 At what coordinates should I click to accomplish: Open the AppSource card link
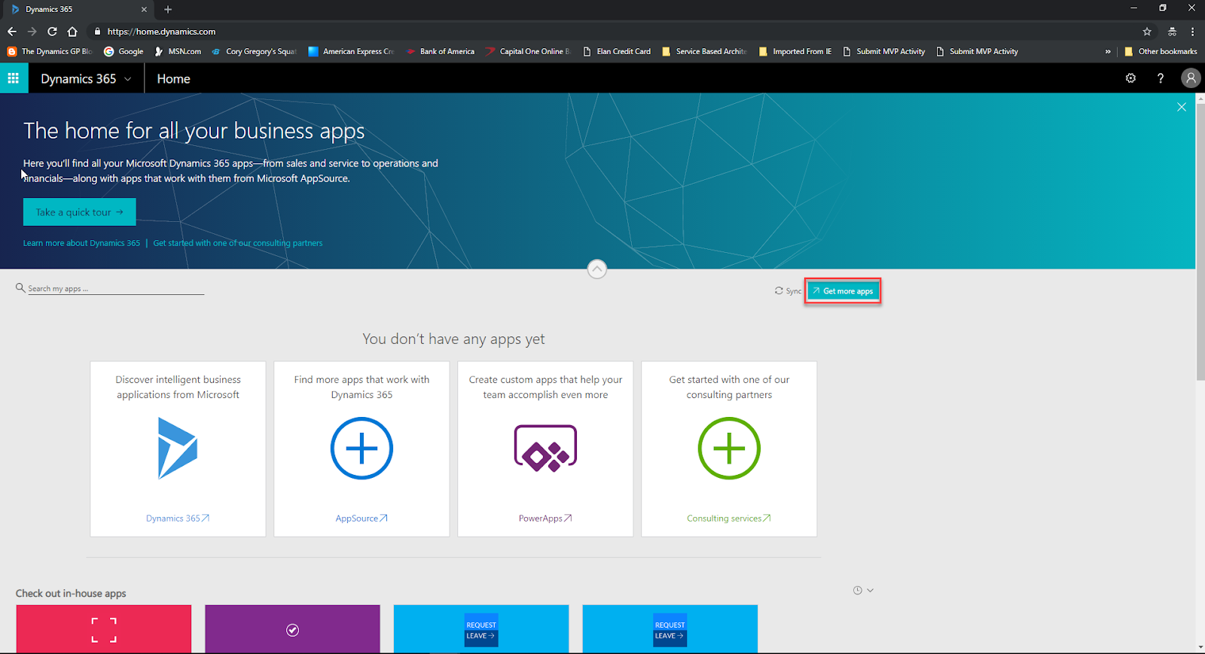pyautogui.click(x=361, y=519)
